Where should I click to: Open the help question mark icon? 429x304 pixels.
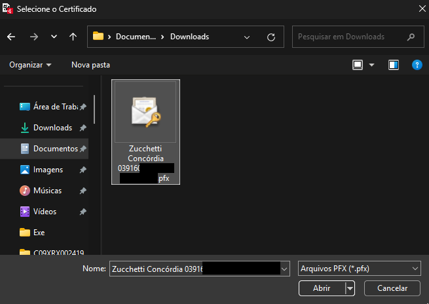(x=416, y=65)
